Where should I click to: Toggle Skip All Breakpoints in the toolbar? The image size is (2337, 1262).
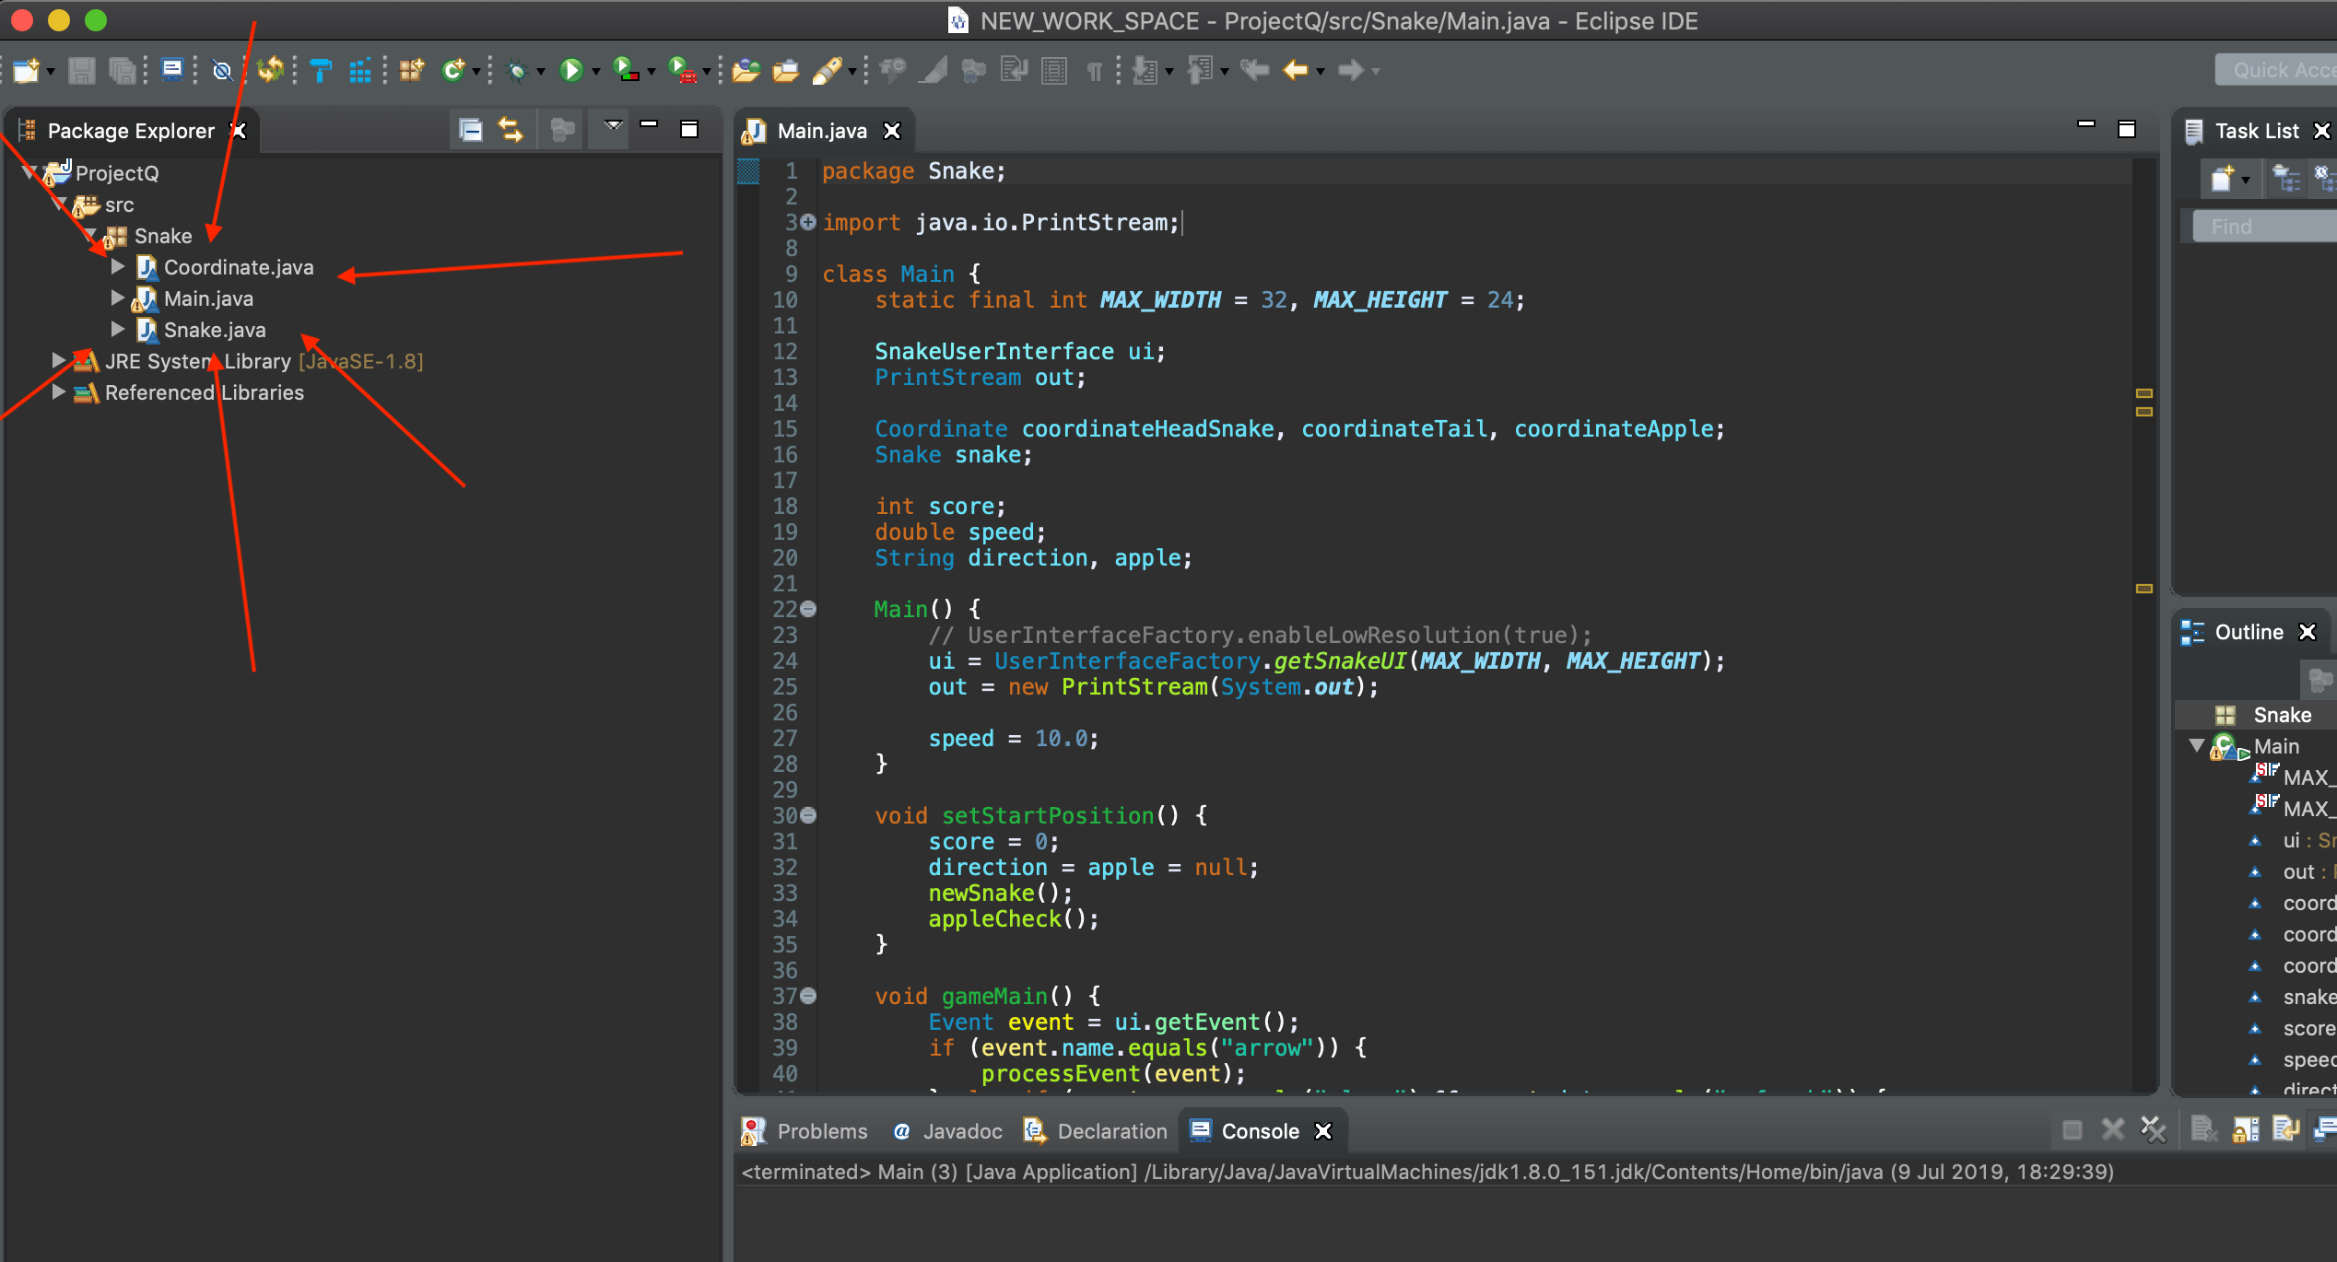tap(221, 70)
